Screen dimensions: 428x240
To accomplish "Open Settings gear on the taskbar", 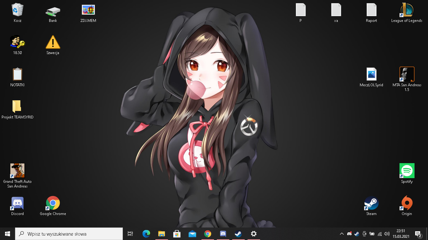I will (254, 234).
